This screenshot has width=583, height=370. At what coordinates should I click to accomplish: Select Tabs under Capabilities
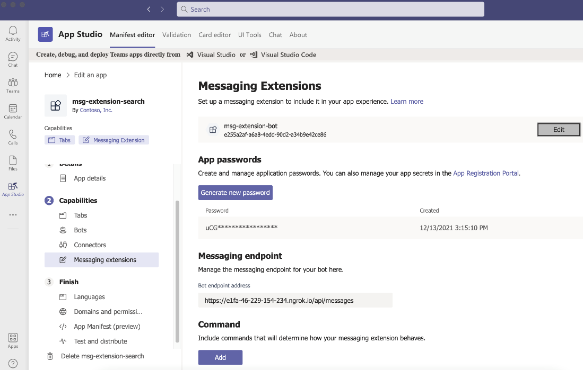80,215
